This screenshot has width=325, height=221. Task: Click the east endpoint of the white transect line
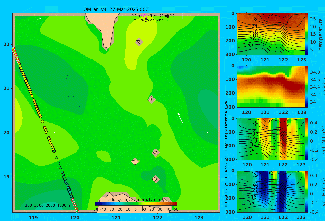207,133
